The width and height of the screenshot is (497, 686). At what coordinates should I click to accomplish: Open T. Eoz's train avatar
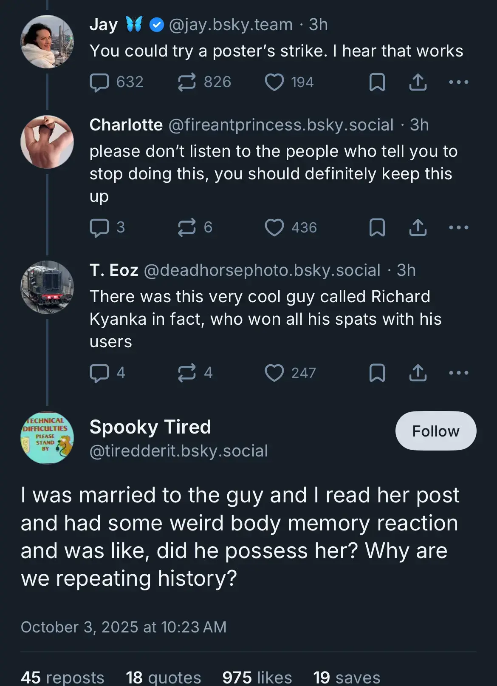click(x=47, y=287)
